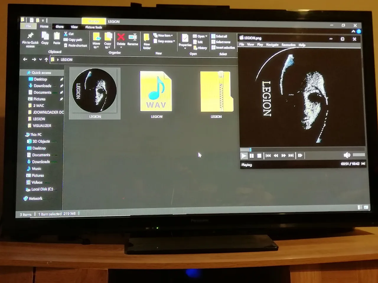The image size is (378, 283).
Task: Open the Easy access dropdown
Action: (x=164, y=41)
